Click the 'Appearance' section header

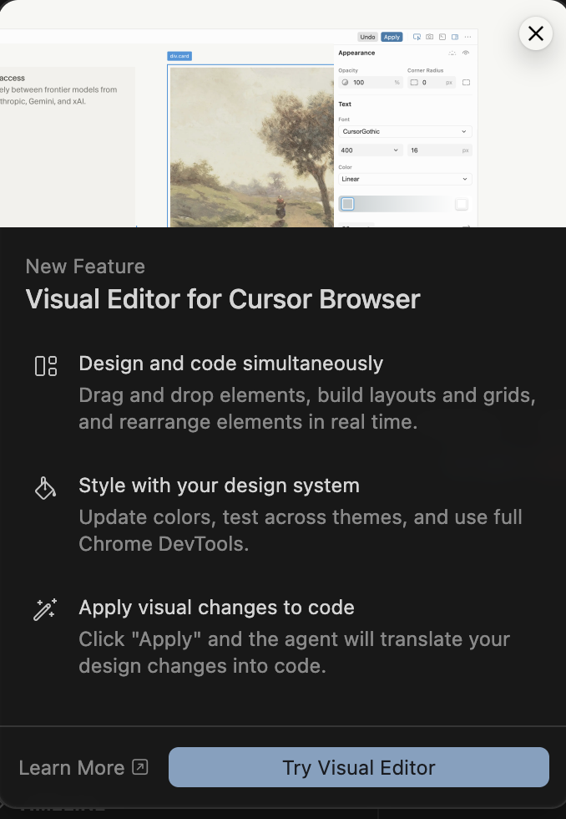tap(356, 53)
